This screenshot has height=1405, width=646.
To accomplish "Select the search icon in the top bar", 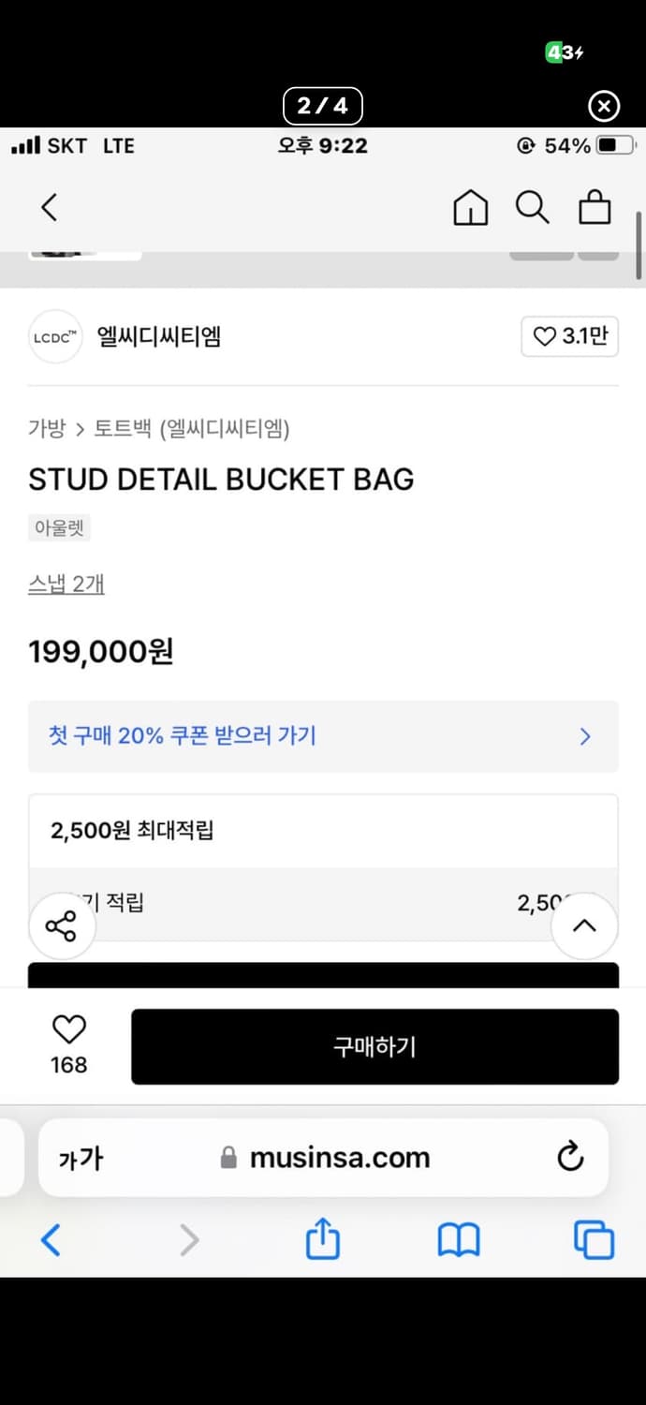I will pos(533,208).
